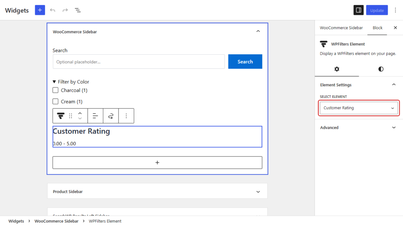This screenshot has width=403, height=226.
Task: Click WPFilters Element in the breadcrumb
Action: [x=105, y=221]
